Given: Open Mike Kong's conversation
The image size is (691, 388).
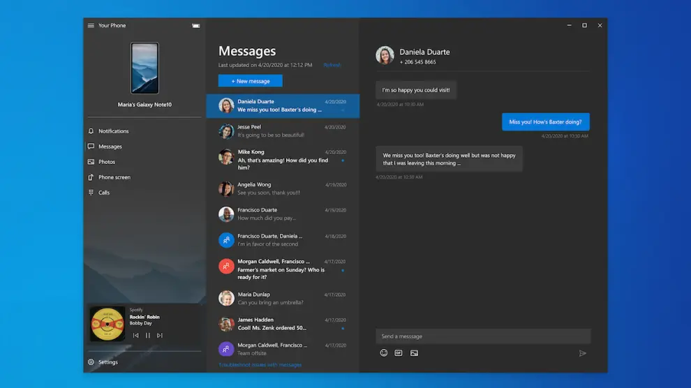Looking at the screenshot, I should [283, 159].
